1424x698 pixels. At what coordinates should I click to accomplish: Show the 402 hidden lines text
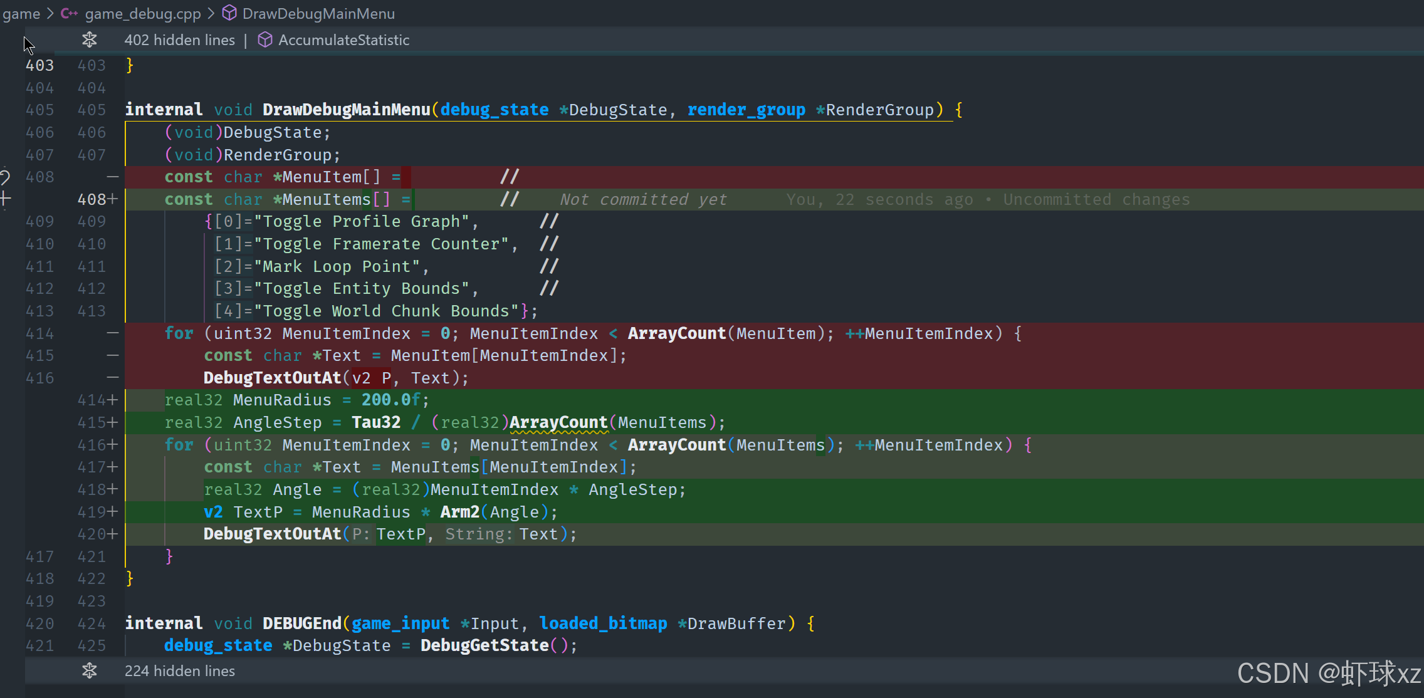pyautogui.click(x=180, y=40)
